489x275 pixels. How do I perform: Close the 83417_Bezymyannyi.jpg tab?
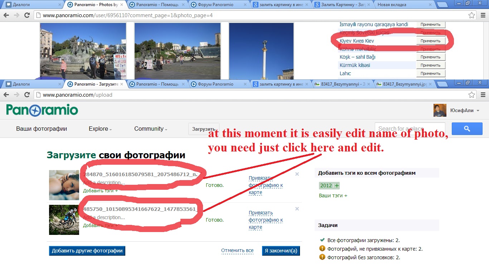(430, 84)
